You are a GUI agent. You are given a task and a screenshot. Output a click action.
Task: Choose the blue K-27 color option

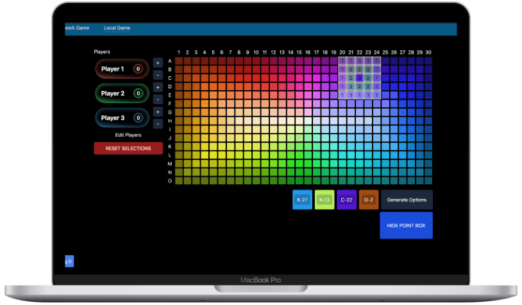click(302, 199)
